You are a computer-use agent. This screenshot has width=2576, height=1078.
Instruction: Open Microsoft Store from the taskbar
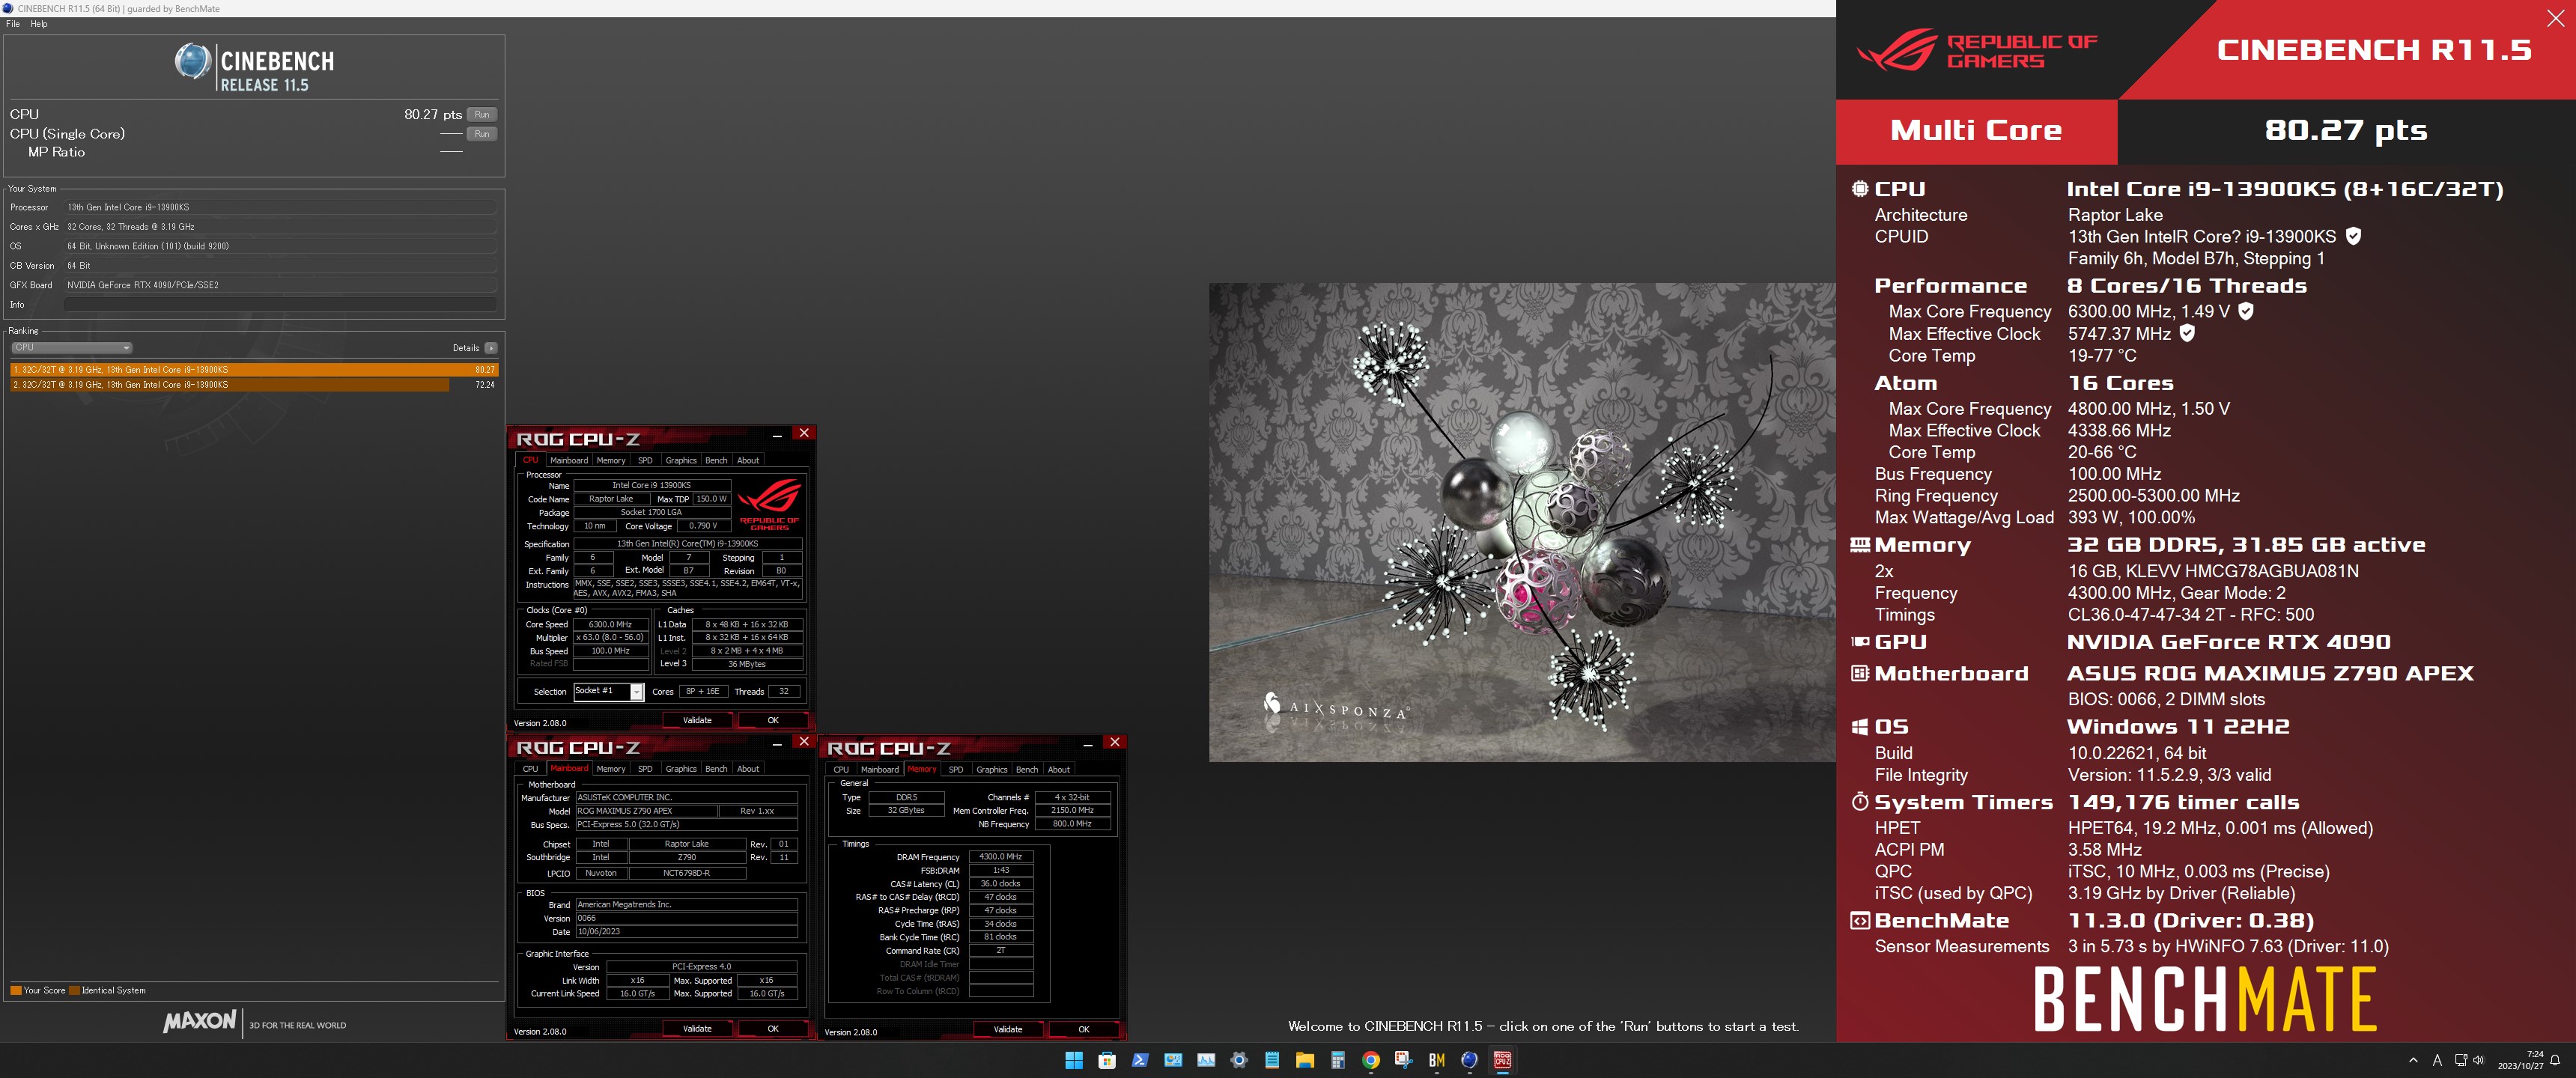point(1107,1060)
